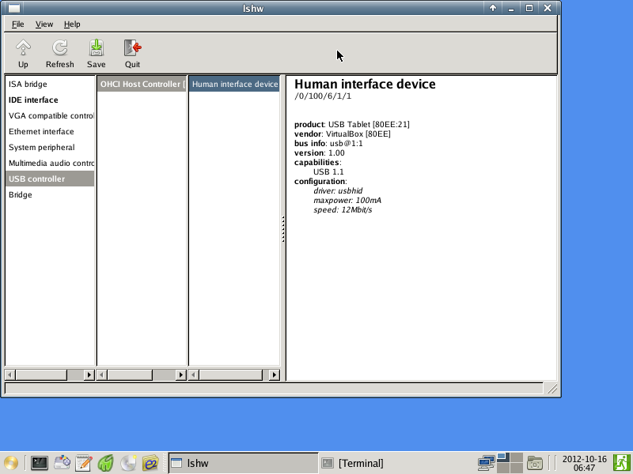The height and width of the screenshot is (474, 633).
Task: Open the View menu
Action: 44,24
